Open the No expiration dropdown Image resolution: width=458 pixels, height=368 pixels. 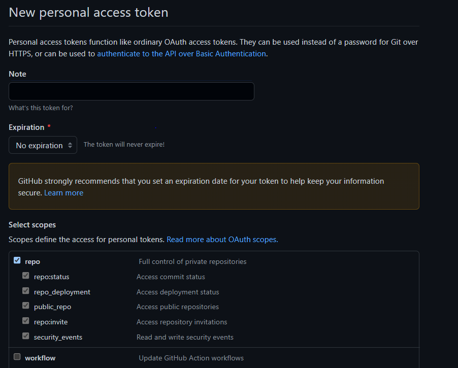[x=43, y=145]
